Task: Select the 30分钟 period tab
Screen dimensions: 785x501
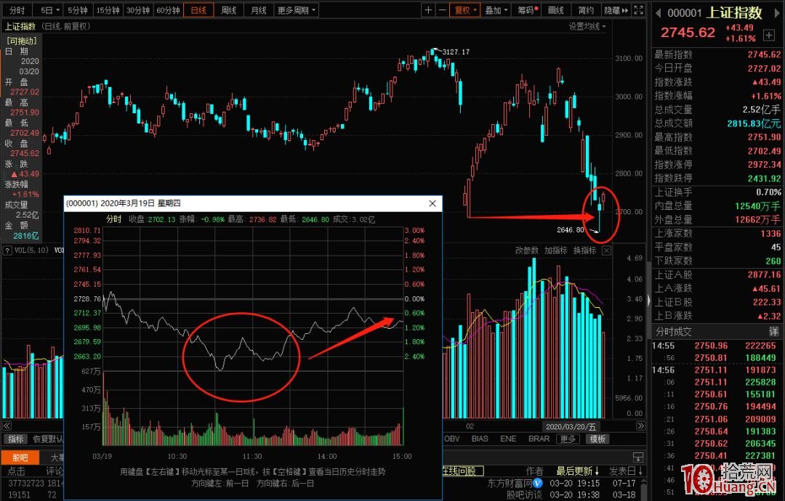Action: 137,10
